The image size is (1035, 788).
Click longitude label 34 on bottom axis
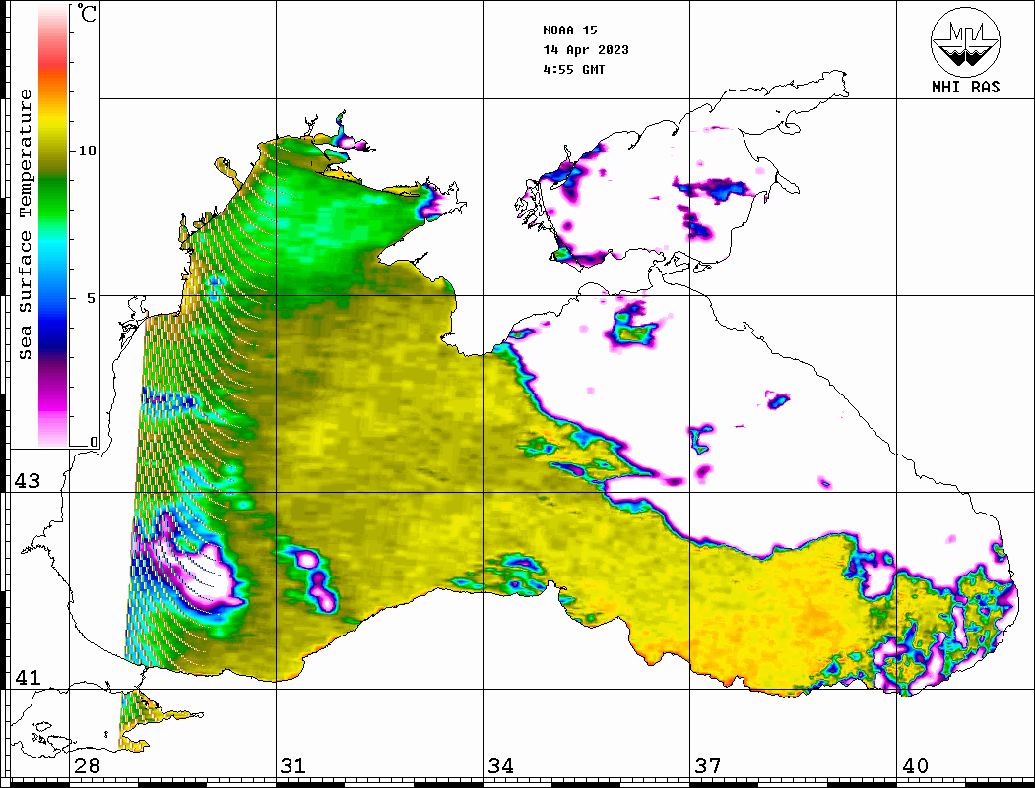[500, 766]
